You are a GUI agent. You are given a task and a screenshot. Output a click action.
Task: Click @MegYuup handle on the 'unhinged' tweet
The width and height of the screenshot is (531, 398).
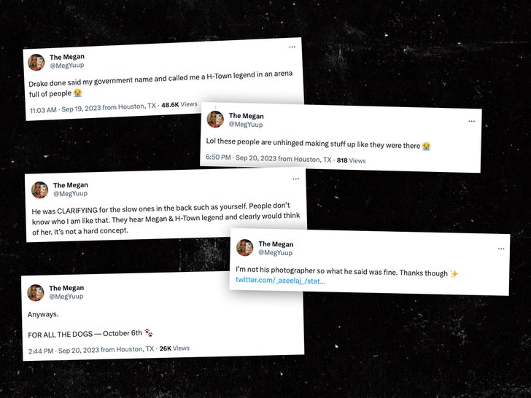click(x=244, y=125)
